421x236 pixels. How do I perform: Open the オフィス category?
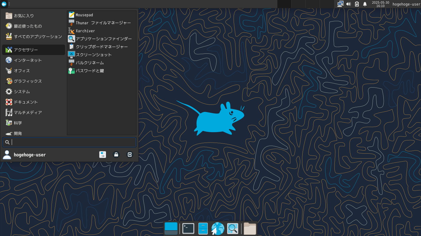coord(34,71)
